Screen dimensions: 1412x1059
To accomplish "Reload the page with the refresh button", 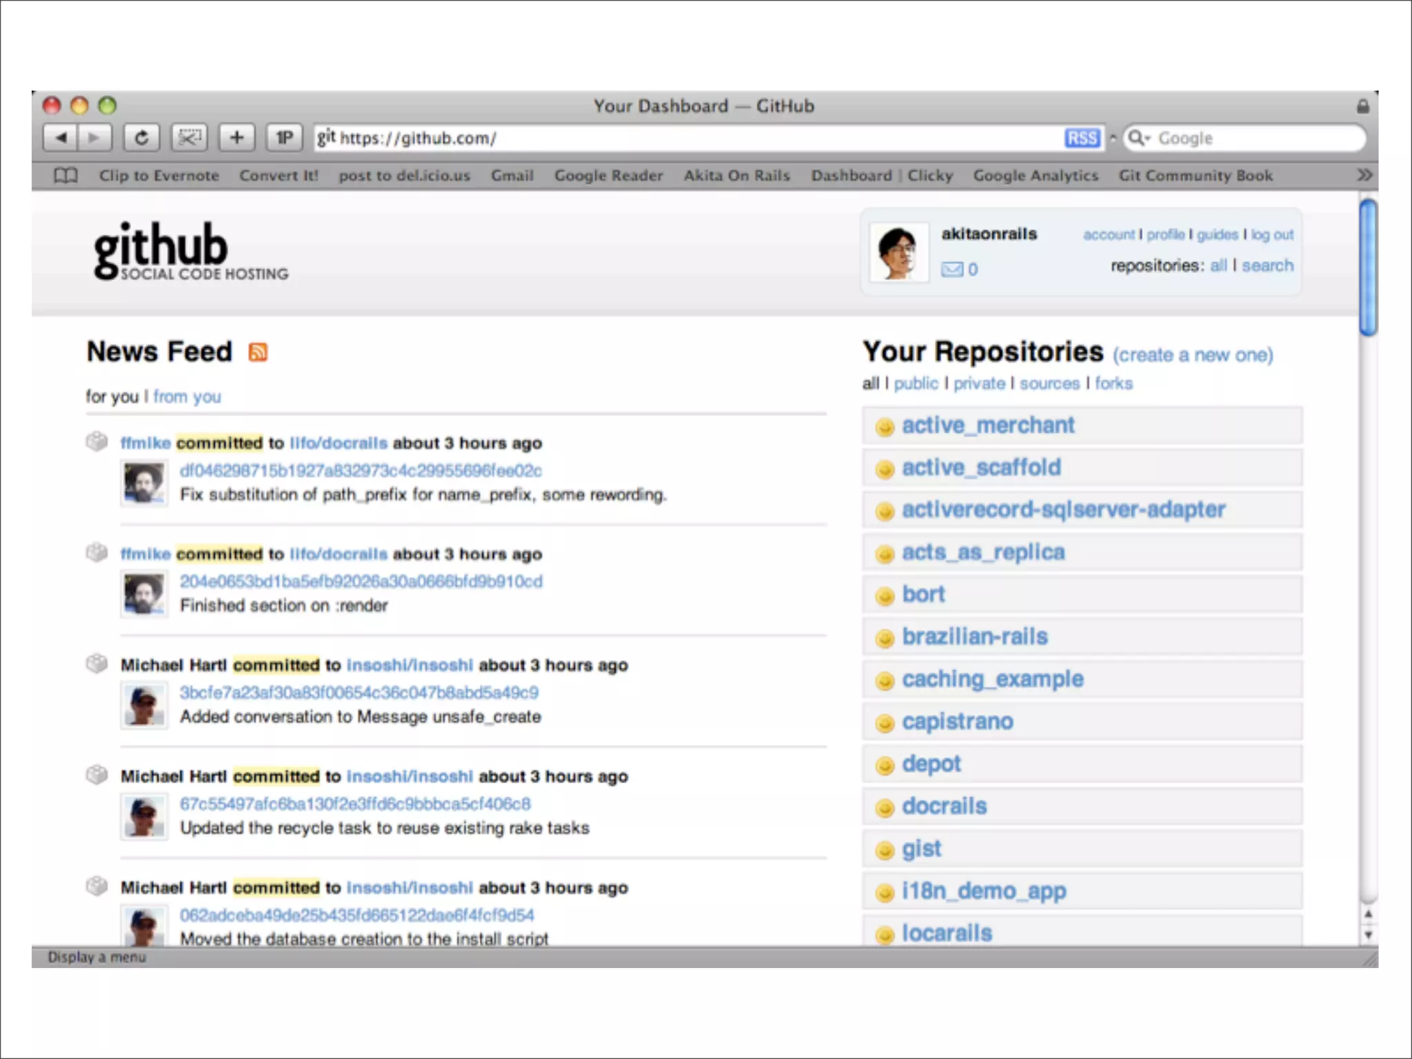I will (x=141, y=138).
